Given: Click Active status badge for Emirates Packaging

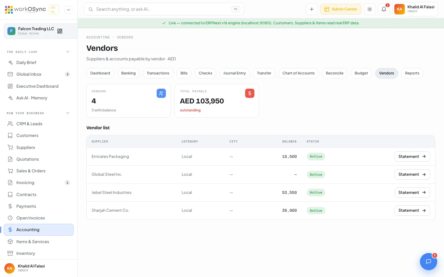Looking at the screenshot, I should (316, 156).
